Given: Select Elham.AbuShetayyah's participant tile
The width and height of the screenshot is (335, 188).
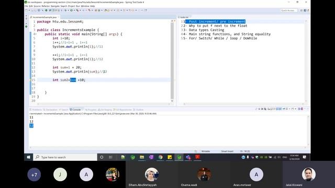Looking at the screenshot, I should pyautogui.click(x=152, y=174).
